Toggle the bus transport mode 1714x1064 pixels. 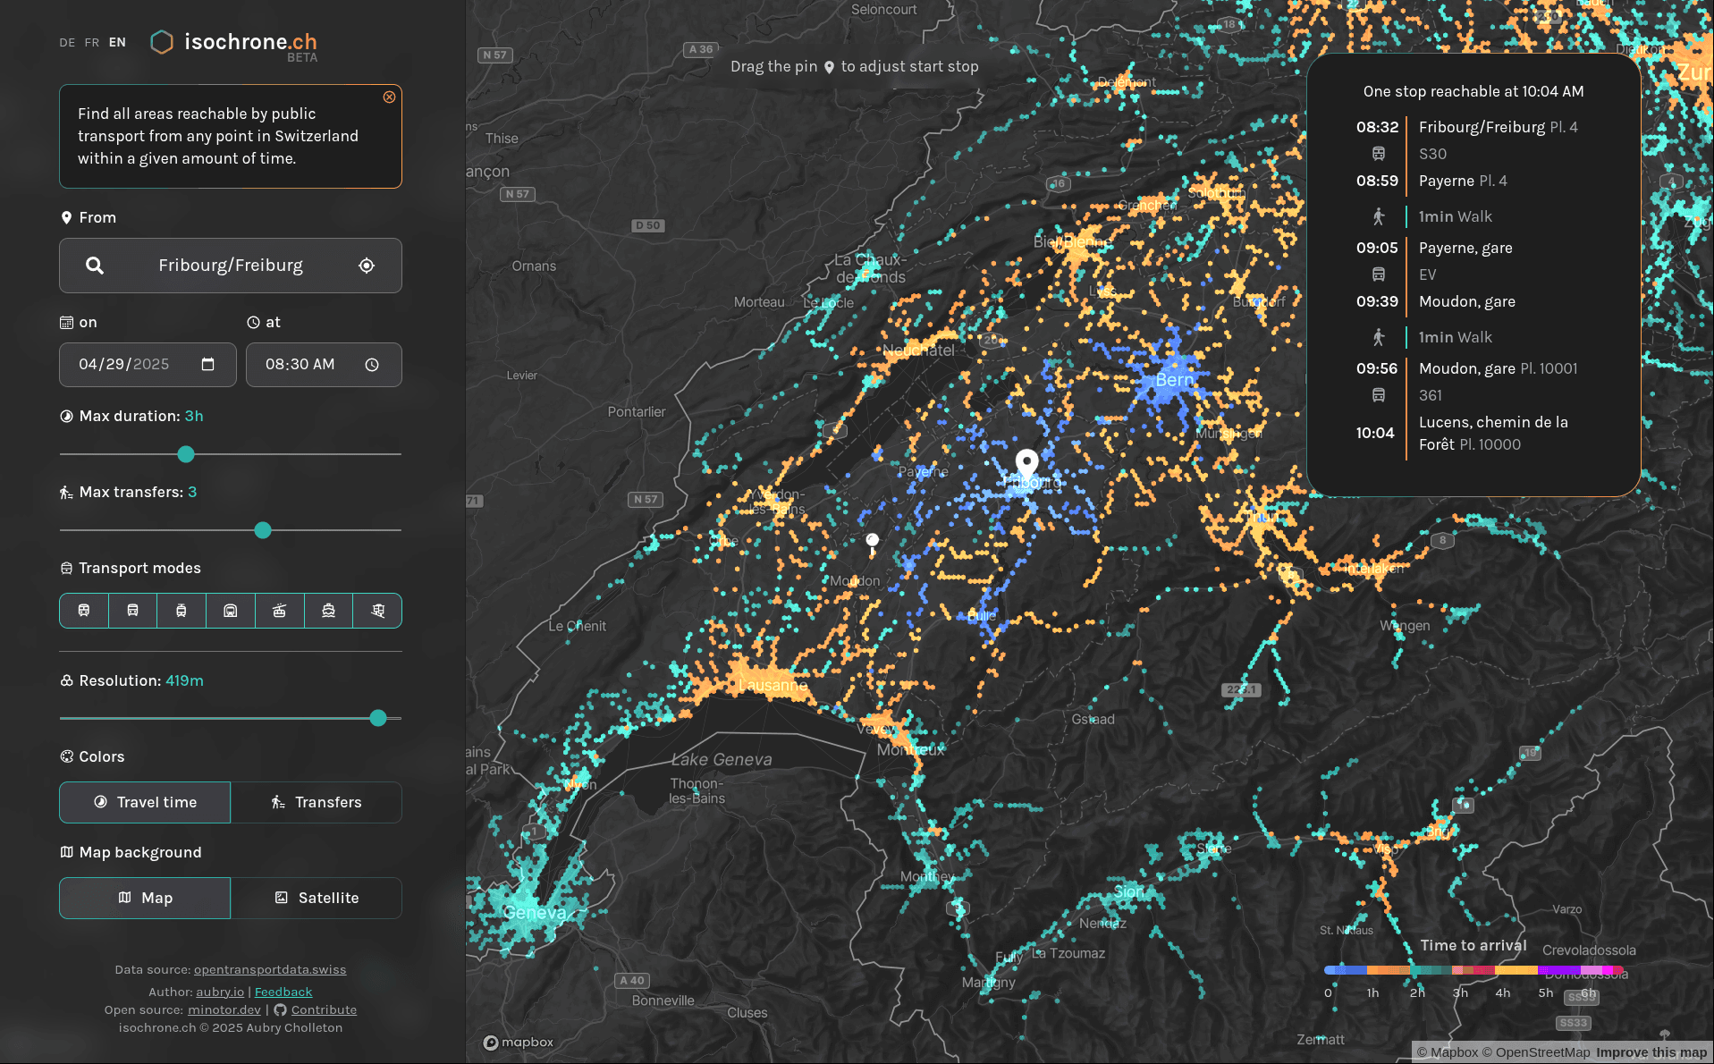click(132, 611)
